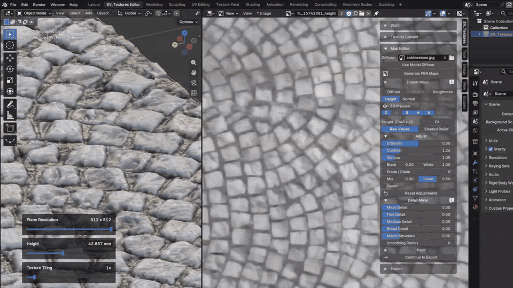Toggle the 3D Preview eye

click(x=385, y=106)
